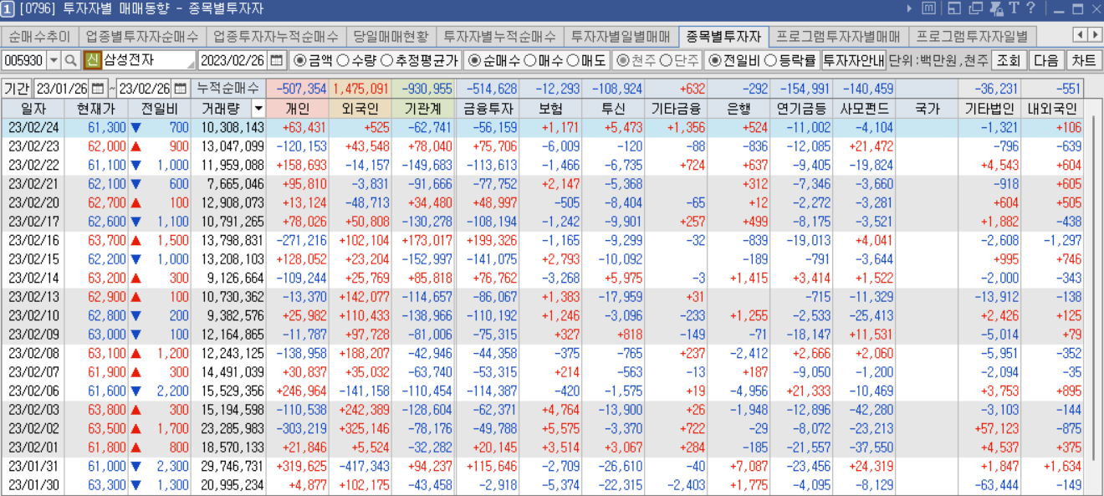This screenshot has width=1104, height=496.
Task: Click the 외국인 column header
Action: coord(360,109)
